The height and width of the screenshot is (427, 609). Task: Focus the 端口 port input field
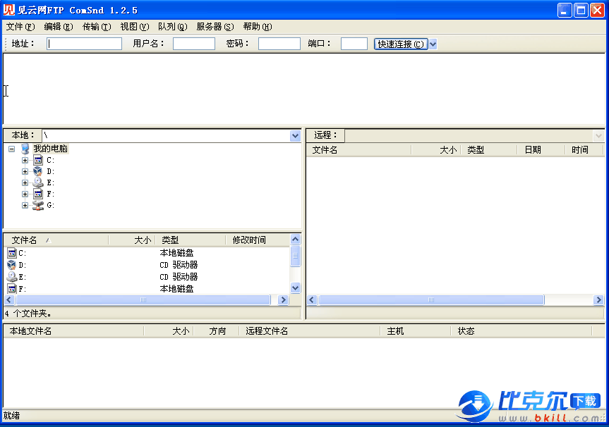[x=354, y=44]
